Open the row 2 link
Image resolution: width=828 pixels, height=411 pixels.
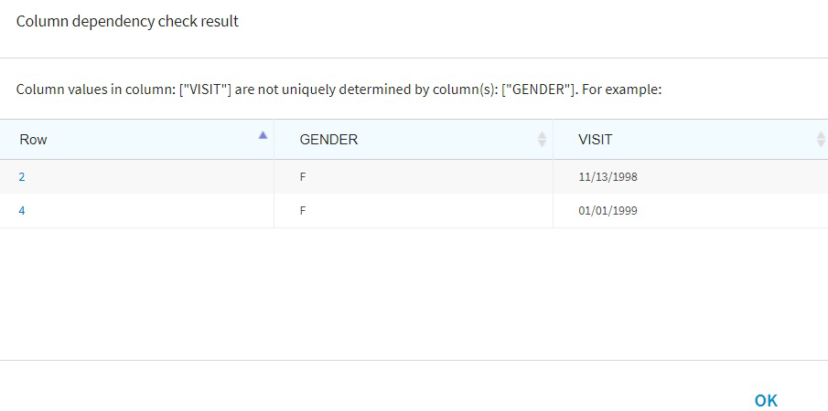[22, 176]
